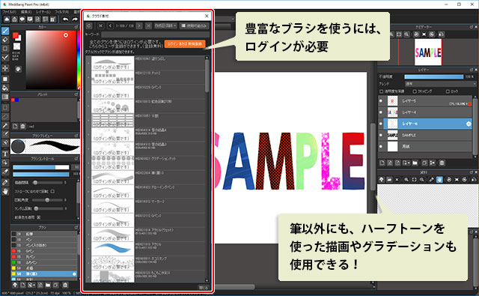Click orange login or register button
Viewport: 479px width, 296px height.
click(x=185, y=44)
